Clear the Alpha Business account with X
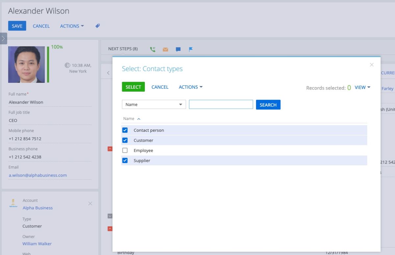 [x=90, y=204]
